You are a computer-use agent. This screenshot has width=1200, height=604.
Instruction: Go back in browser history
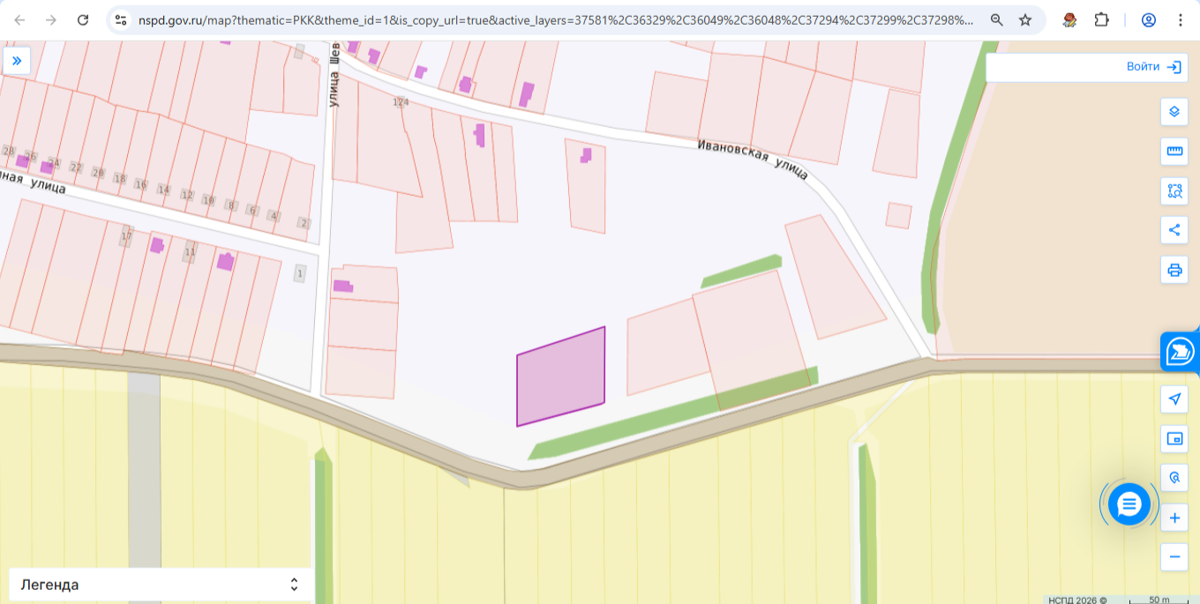(x=20, y=19)
